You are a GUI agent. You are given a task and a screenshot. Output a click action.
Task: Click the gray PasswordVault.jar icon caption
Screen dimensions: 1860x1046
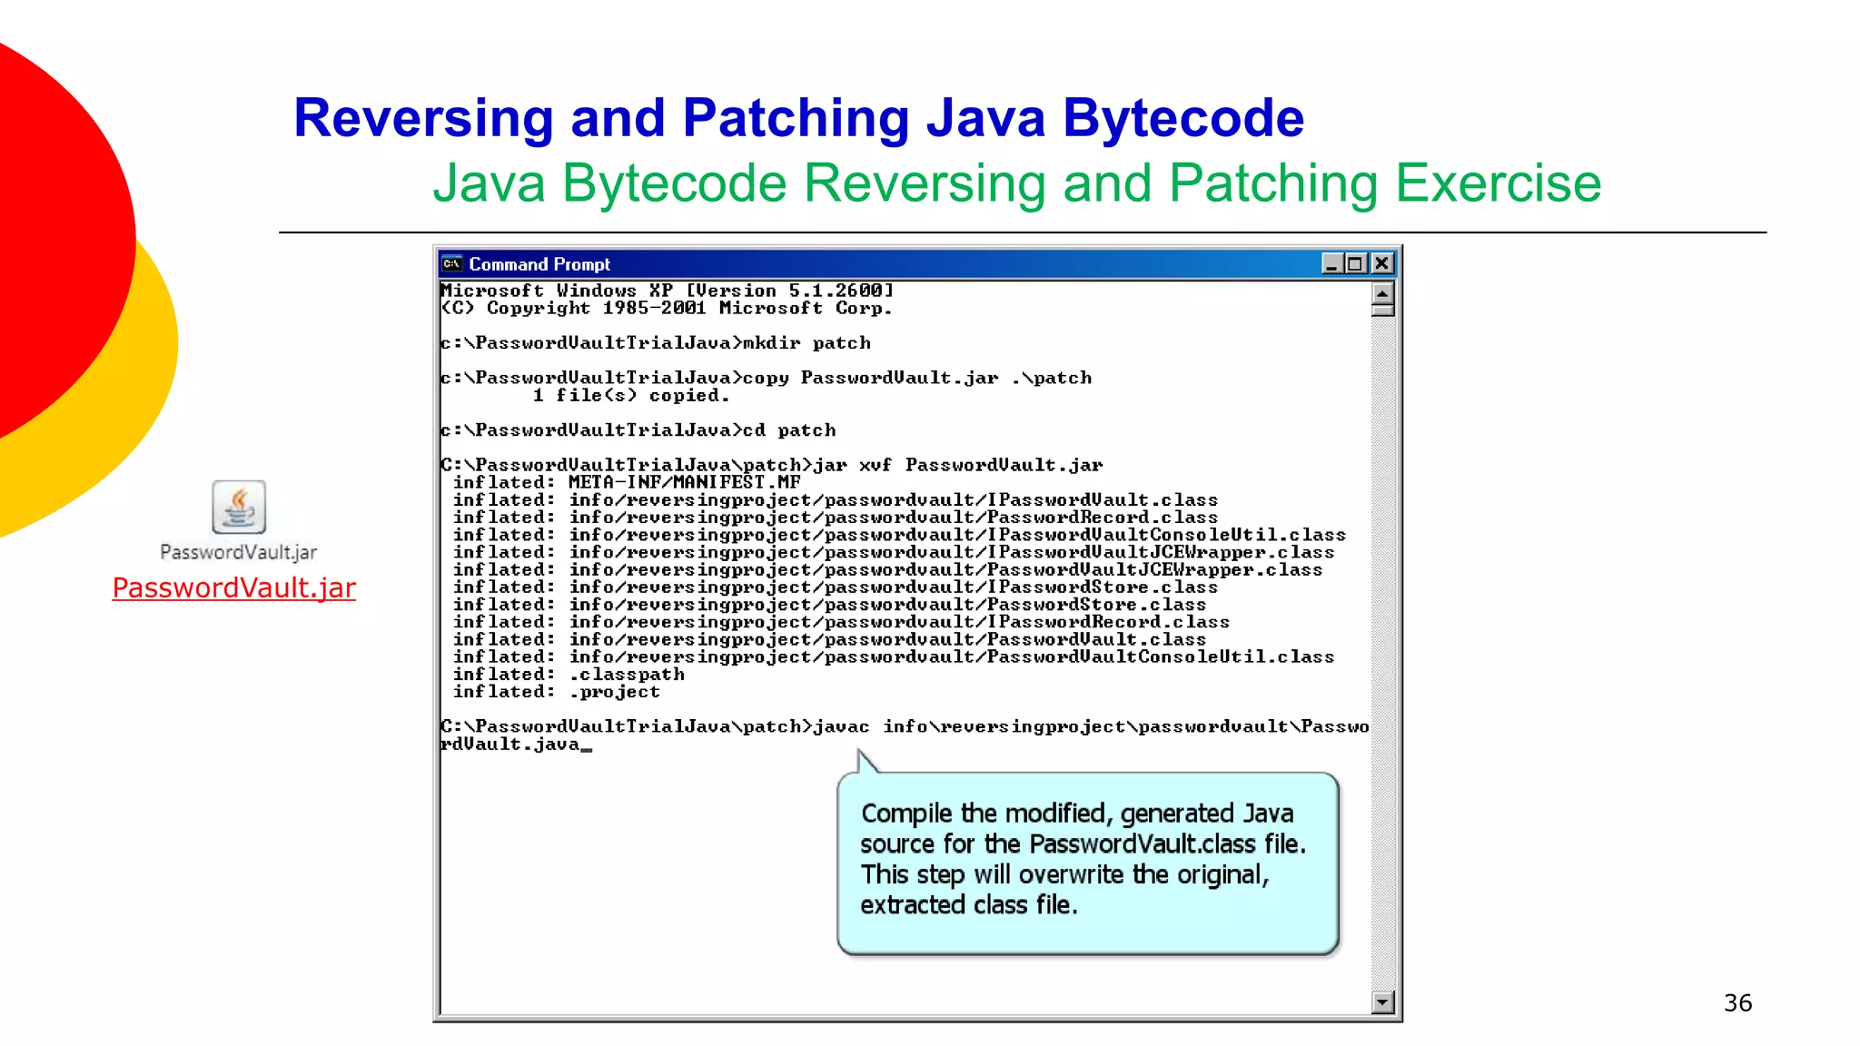coord(239,552)
